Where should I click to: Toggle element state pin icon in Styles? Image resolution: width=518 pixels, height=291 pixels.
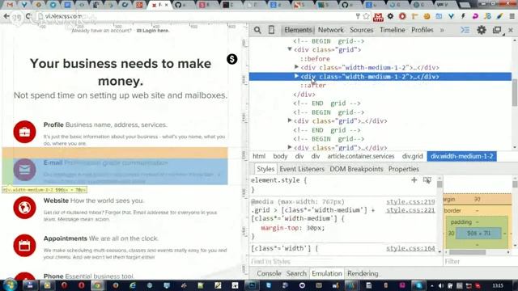pos(427,180)
